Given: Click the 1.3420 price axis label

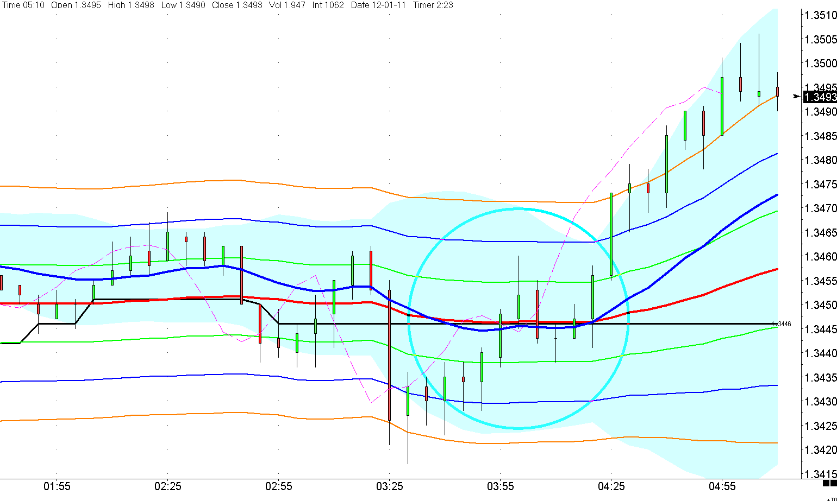Looking at the screenshot, I should pos(821,450).
